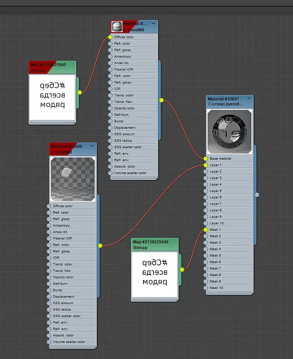Click the Bump slot on Material #10606

[72, 290]
